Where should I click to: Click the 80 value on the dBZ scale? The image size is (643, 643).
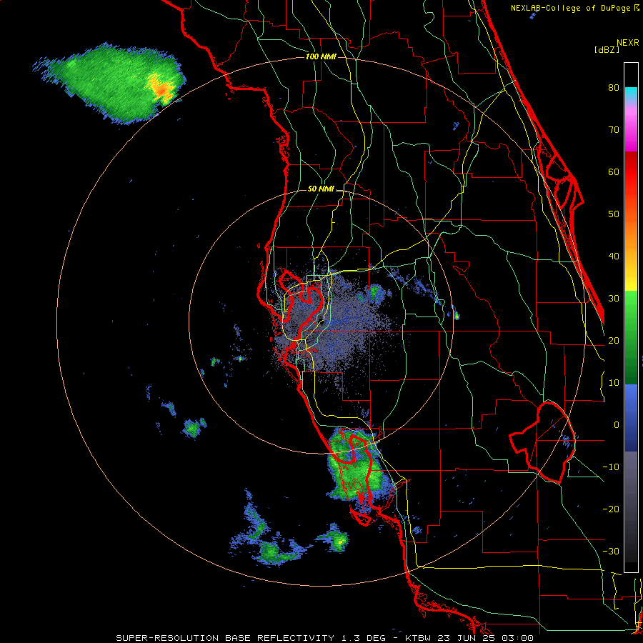tap(614, 88)
